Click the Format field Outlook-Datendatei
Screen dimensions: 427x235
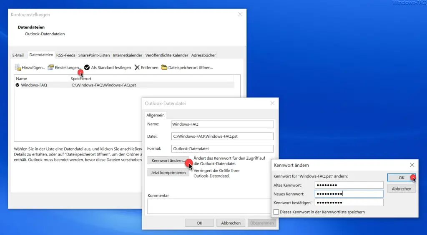click(x=222, y=148)
